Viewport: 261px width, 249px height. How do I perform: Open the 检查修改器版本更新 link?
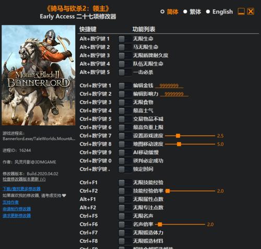click(x=24, y=179)
